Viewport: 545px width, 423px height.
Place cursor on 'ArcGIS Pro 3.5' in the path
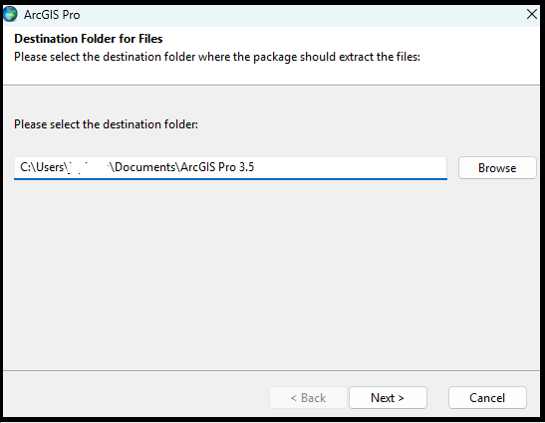point(217,167)
